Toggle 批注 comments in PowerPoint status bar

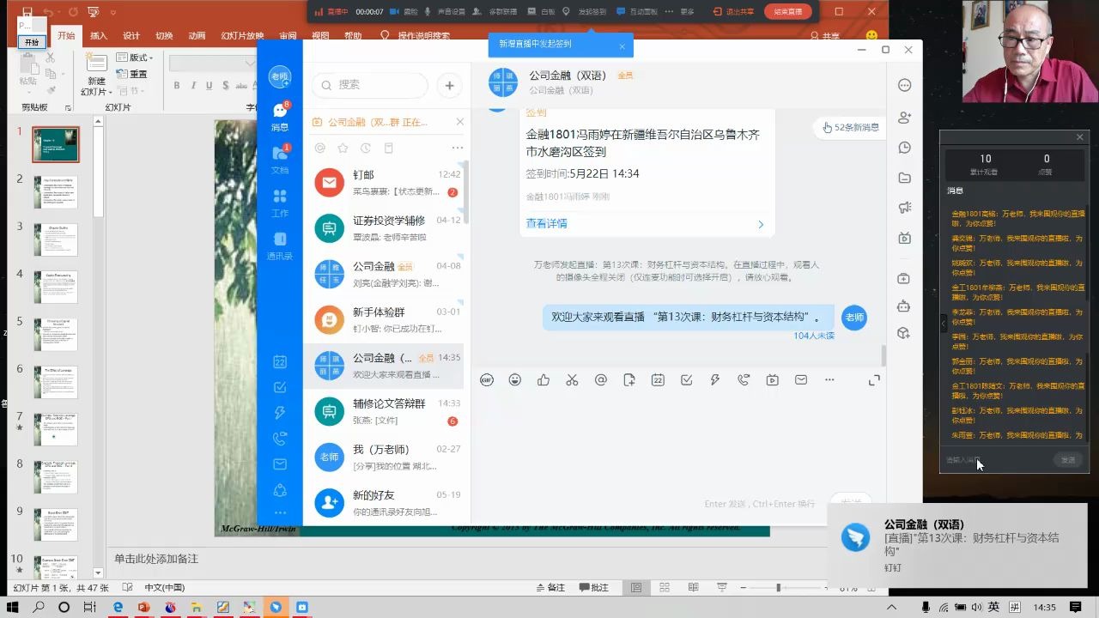[x=594, y=588]
